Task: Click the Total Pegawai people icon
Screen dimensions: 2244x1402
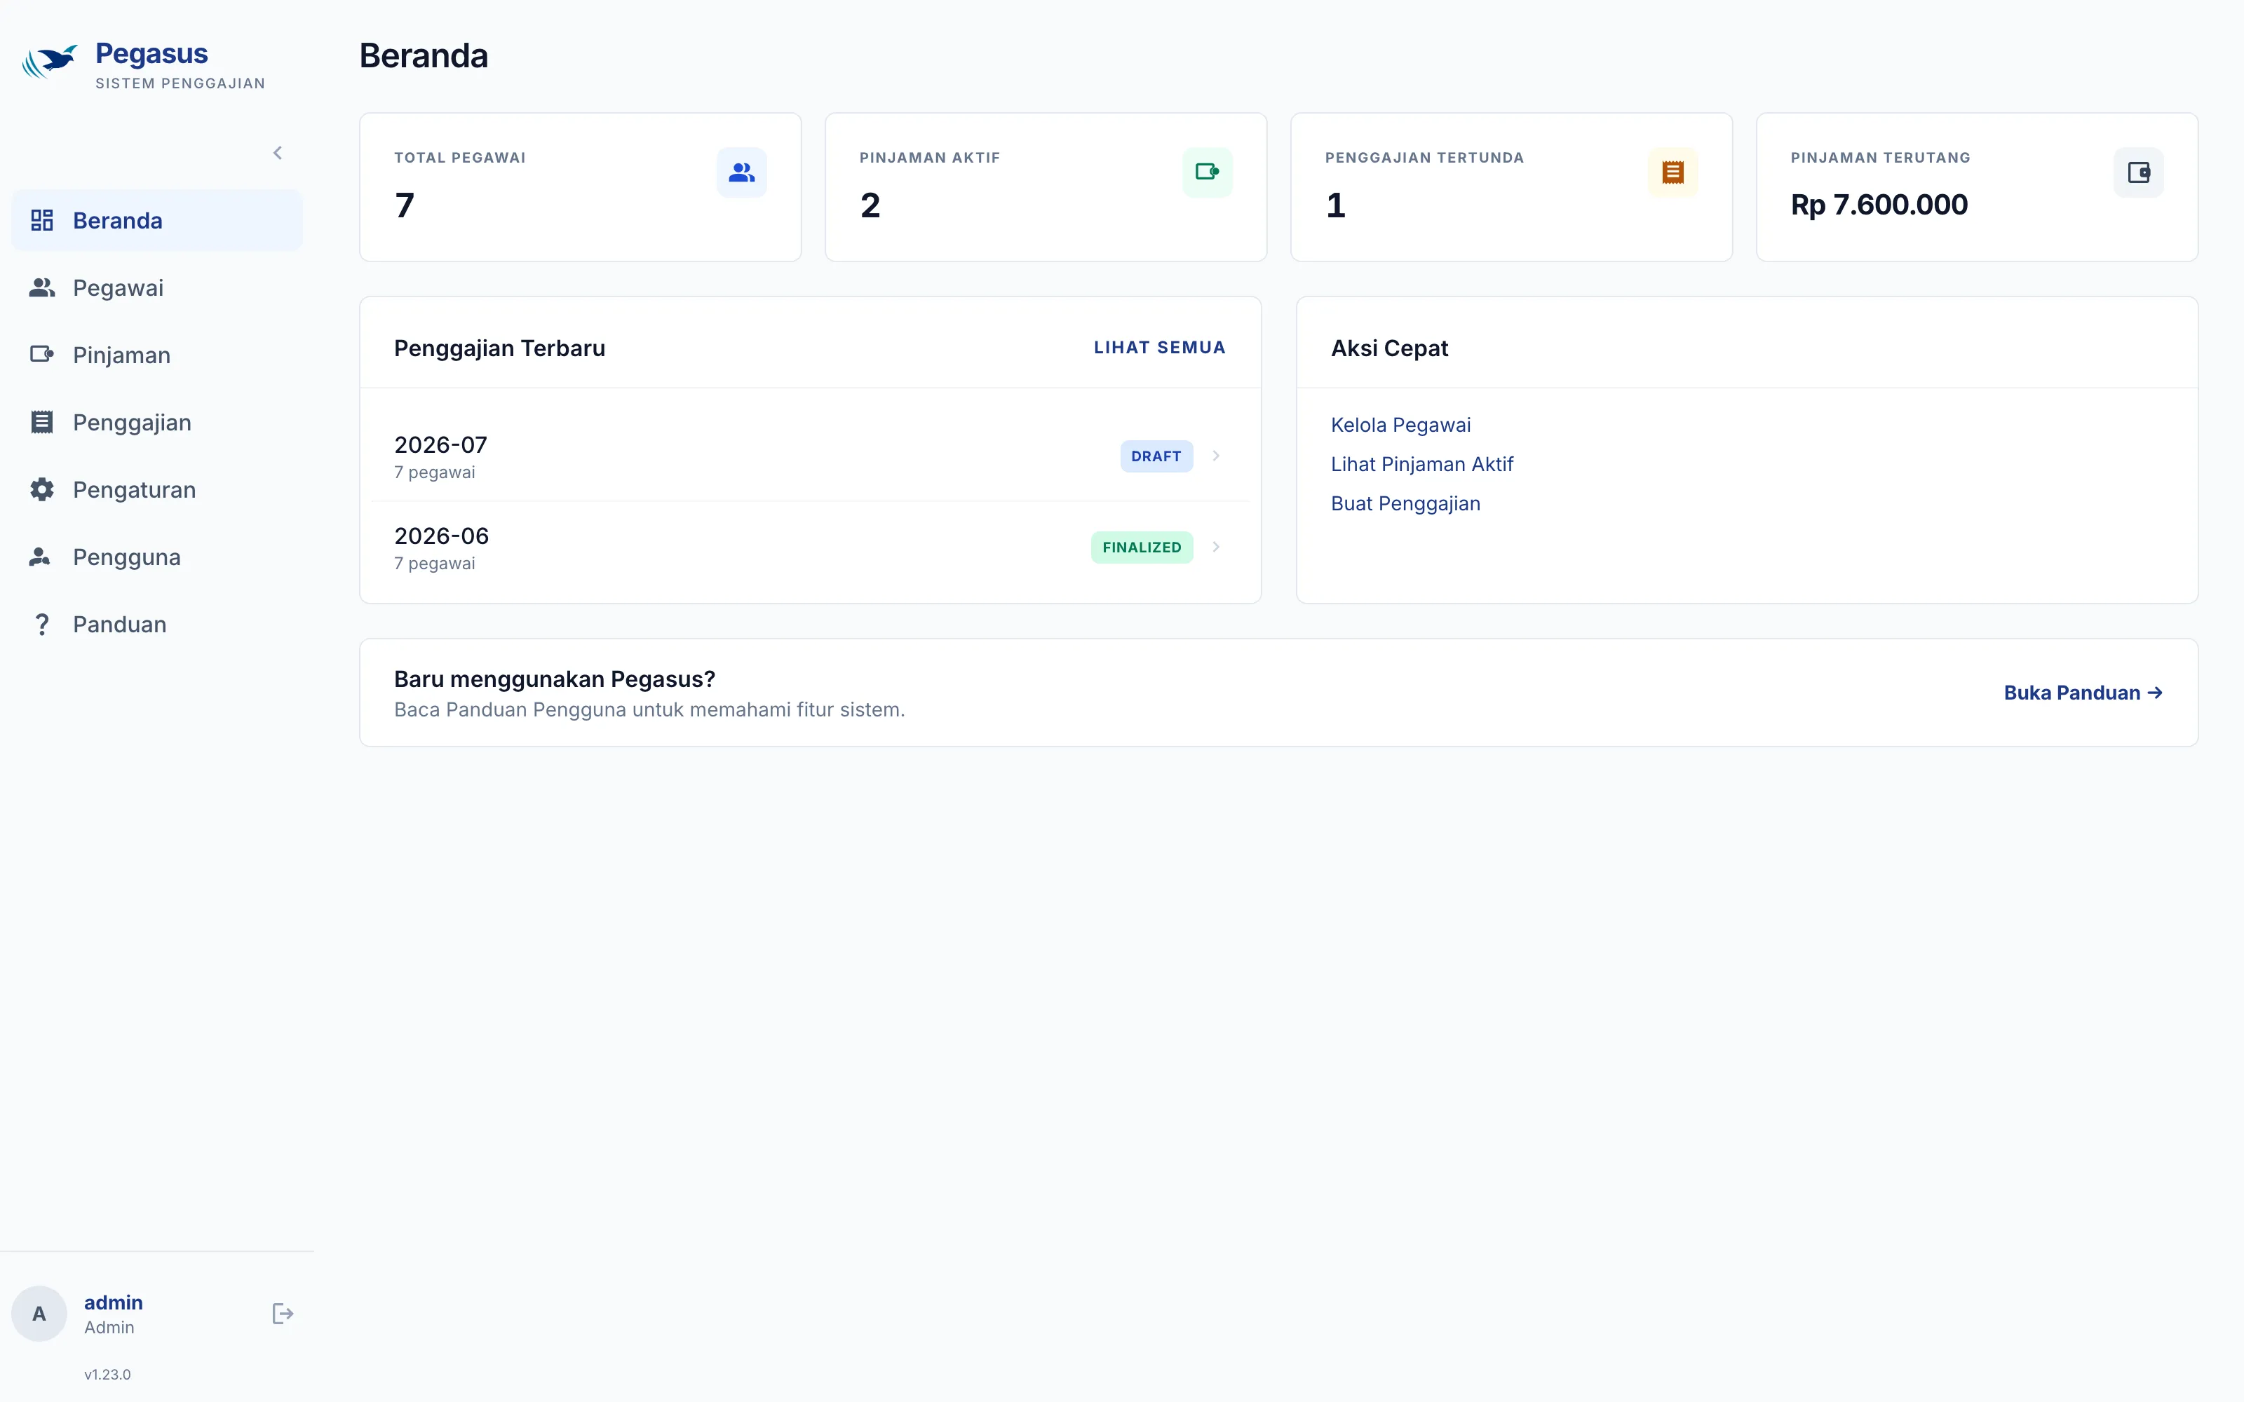Action: click(742, 172)
